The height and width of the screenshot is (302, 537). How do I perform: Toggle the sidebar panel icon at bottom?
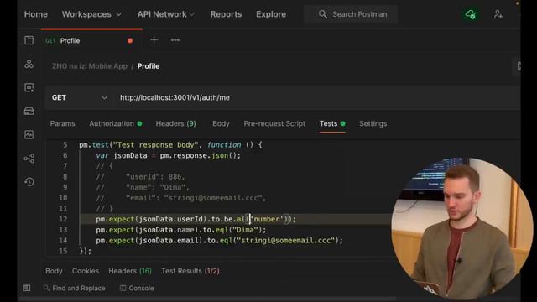click(26, 288)
